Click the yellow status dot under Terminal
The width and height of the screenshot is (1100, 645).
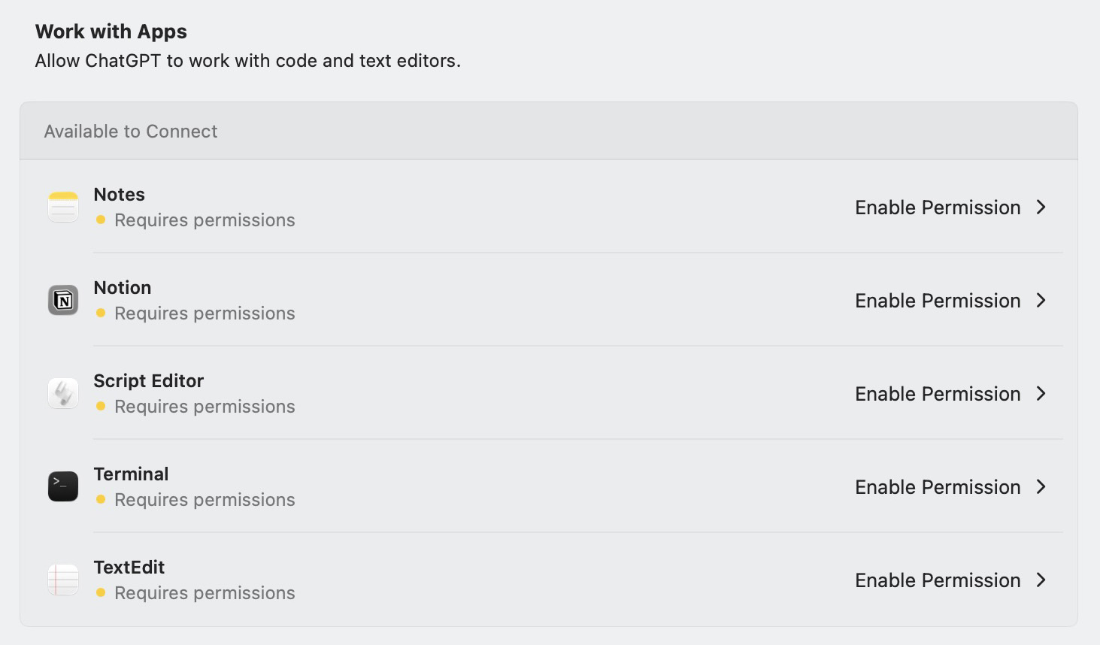click(x=101, y=500)
